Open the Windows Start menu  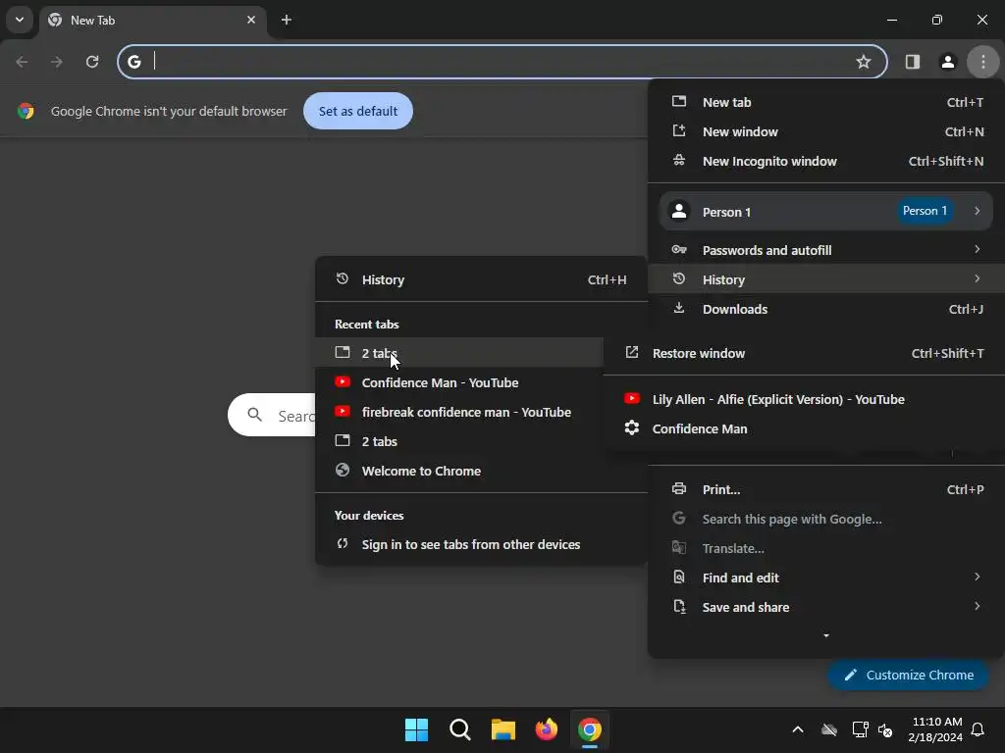(x=416, y=729)
